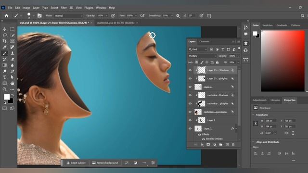Hide the rashmika Shadows layer
The width and height of the screenshot is (308, 173).
190,95
